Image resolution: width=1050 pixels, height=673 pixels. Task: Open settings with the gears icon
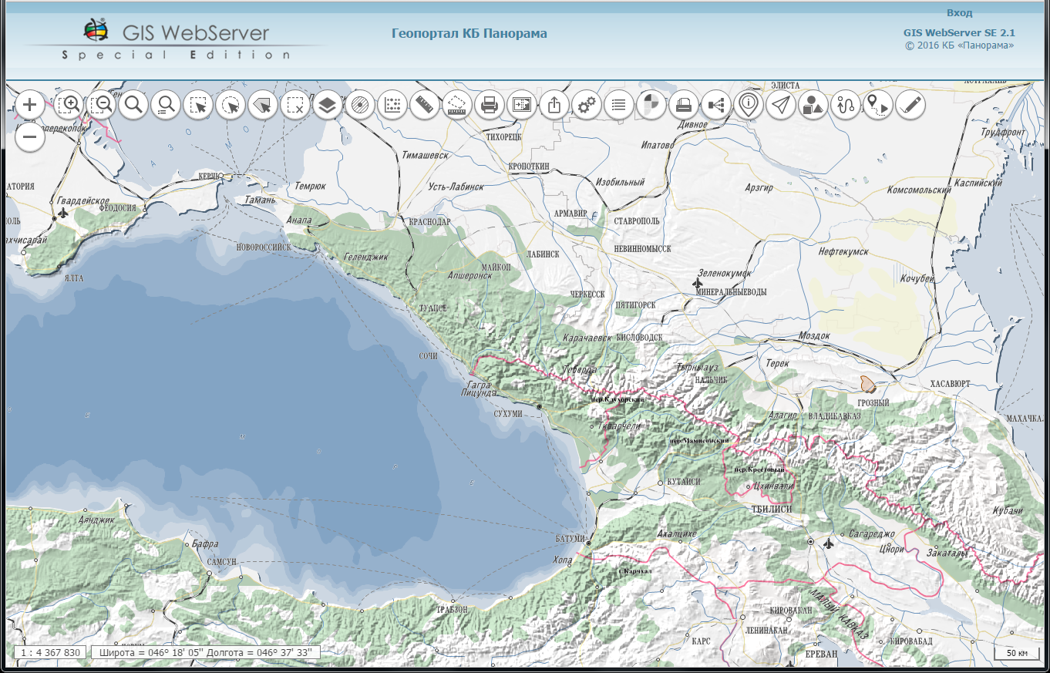pos(587,105)
